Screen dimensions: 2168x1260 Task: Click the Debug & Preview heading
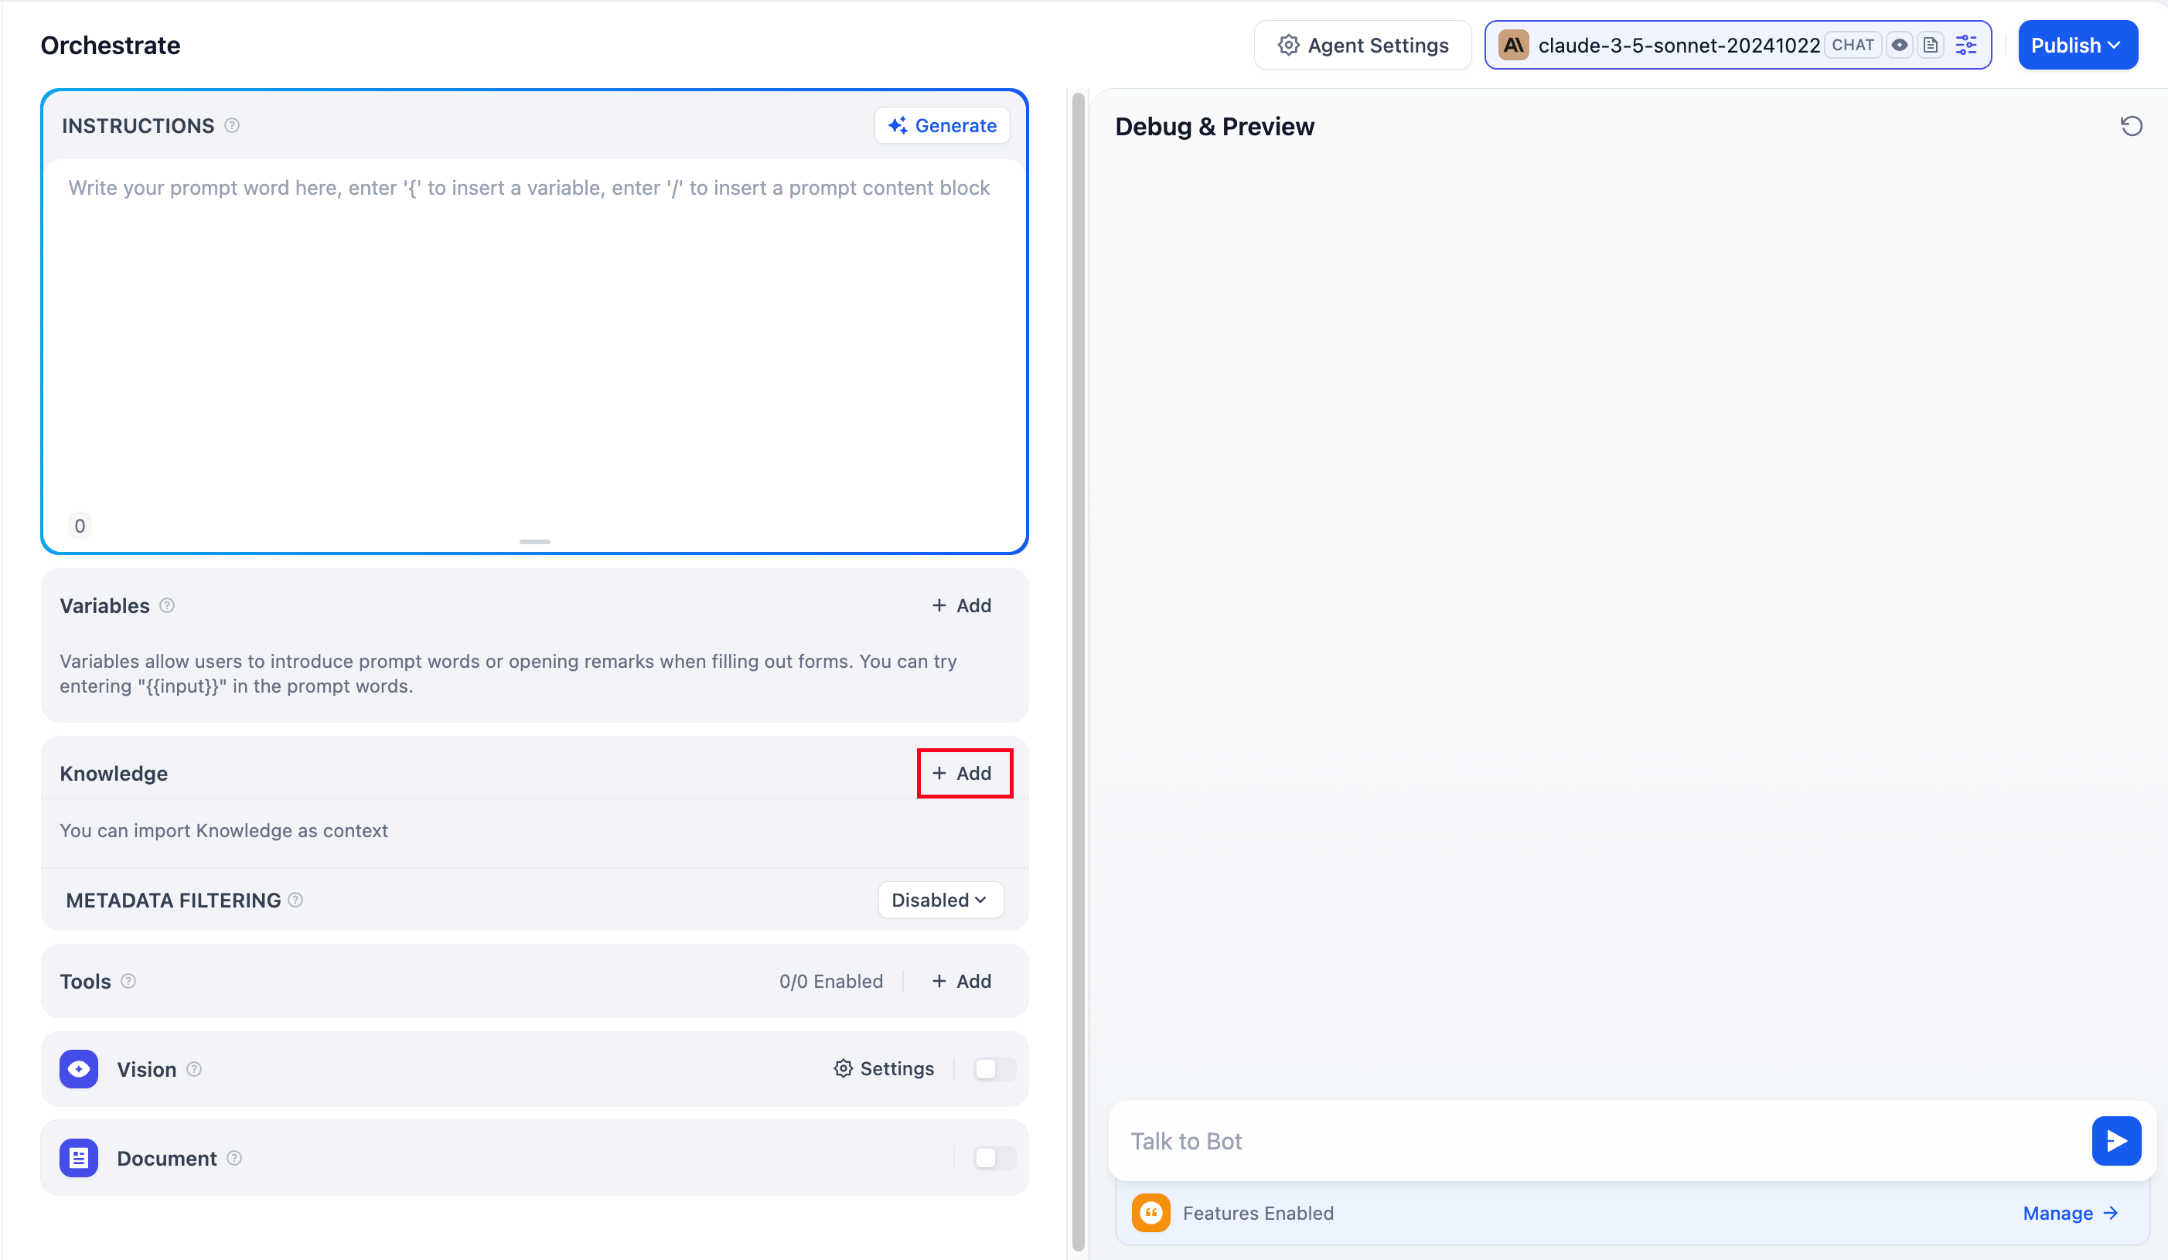1215,127
